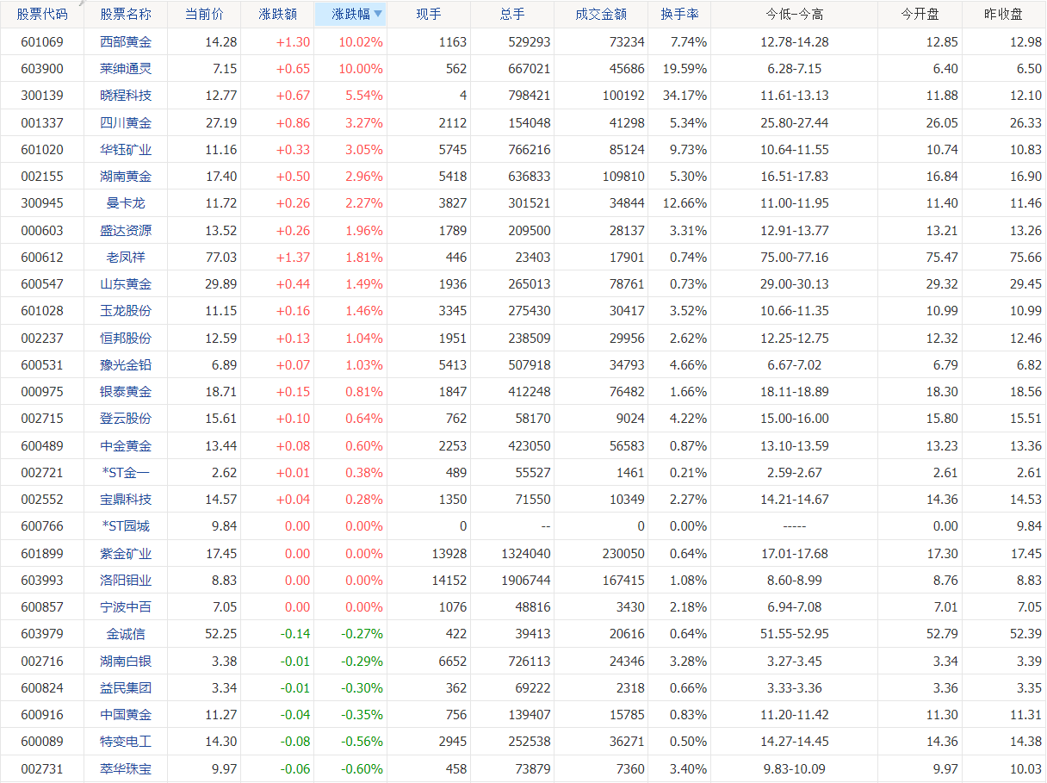Select the 湖南黄金 stock name

(x=126, y=177)
